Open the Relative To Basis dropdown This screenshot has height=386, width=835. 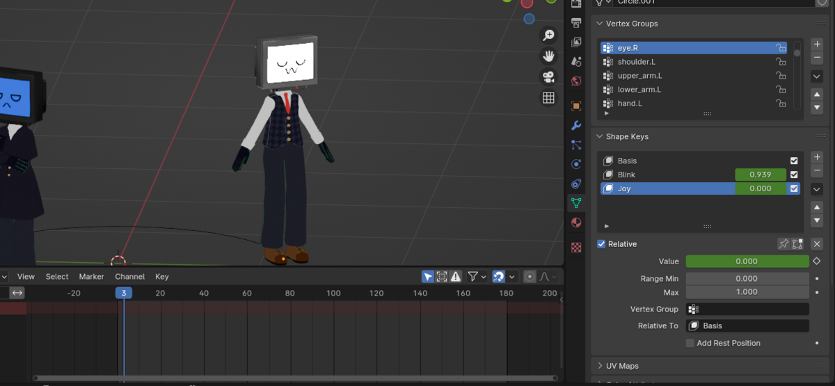pos(747,325)
